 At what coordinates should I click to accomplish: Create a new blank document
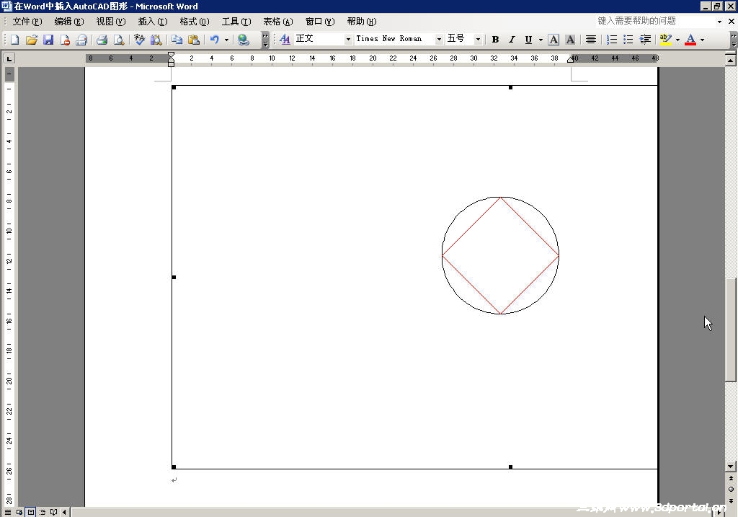point(14,40)
